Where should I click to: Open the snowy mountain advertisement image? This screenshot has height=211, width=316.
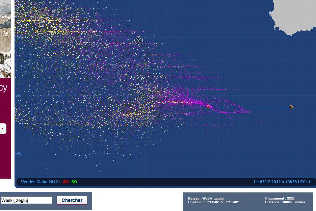(5, 37)
